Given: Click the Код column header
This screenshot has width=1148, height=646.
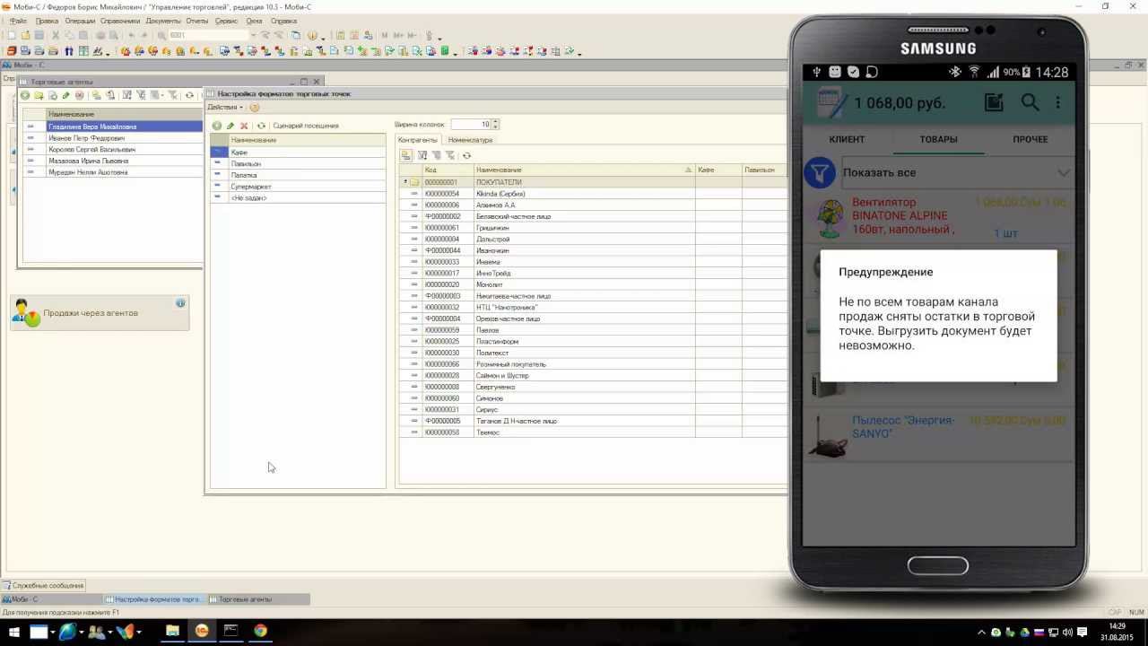Looking at the screenshot, I should (448, 170).
